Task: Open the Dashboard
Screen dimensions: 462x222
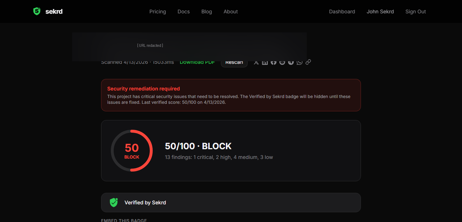Action: pyautogui.click(x=342, y=12)
